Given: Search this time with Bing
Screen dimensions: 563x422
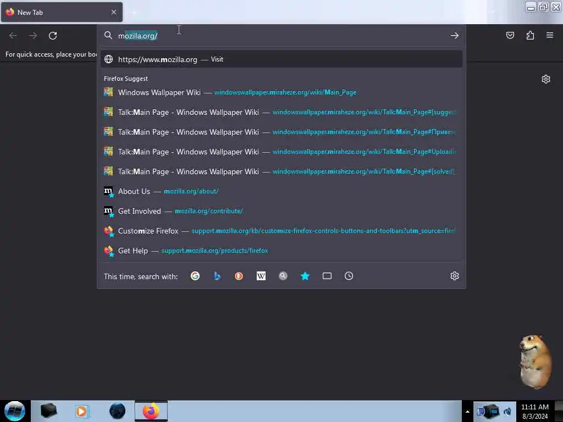Looking at the screenshot, I should click(x=217, y=276).
